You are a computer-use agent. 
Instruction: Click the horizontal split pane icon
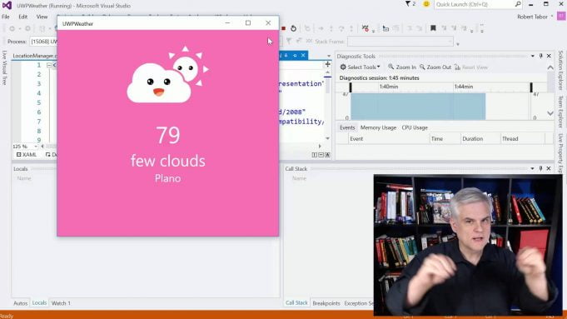pyautogui.click(x=321, y=155)
